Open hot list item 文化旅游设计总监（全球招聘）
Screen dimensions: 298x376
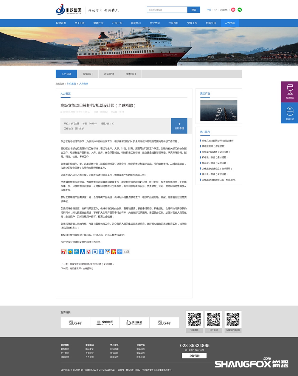click(x=217, y=169)
